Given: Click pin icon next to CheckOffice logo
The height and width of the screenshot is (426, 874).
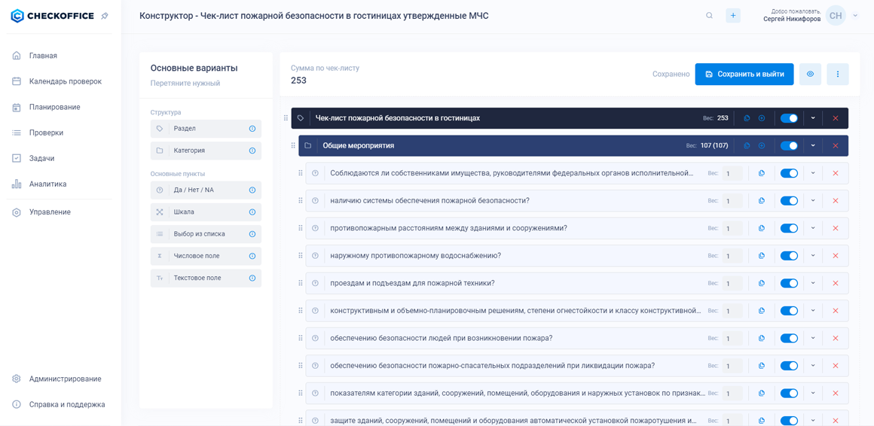Looking at the screenshot, I should (105, 16).
